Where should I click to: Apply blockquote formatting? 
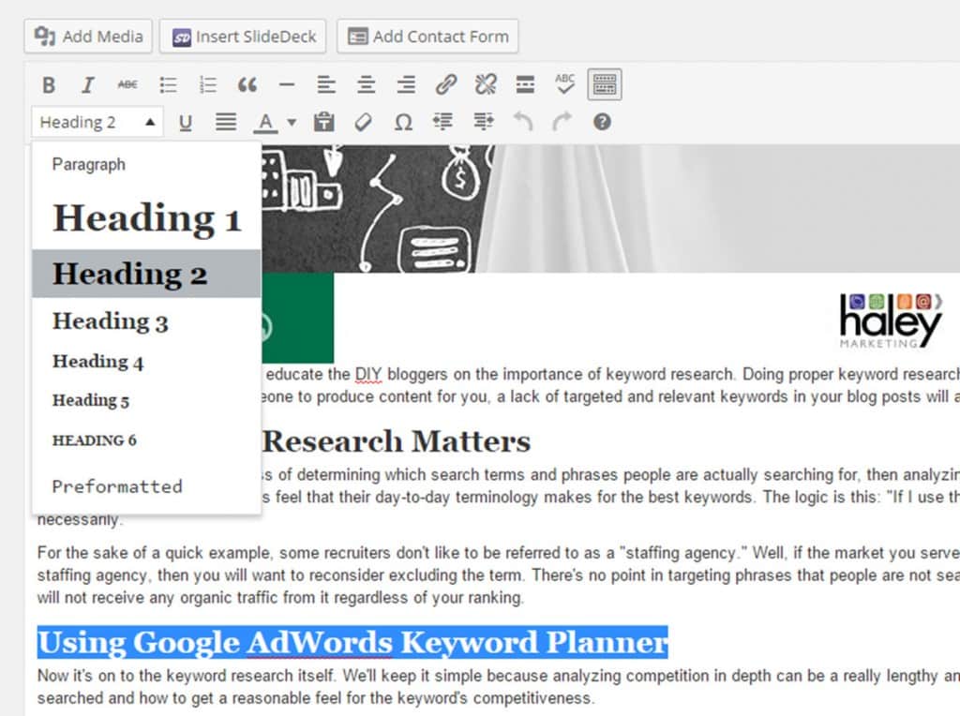pyautogui.click(x=247, y=84)
